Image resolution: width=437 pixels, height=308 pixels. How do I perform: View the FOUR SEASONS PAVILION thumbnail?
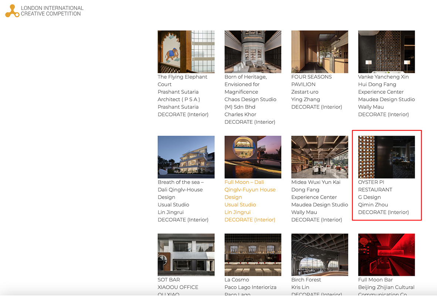[320, 52]
